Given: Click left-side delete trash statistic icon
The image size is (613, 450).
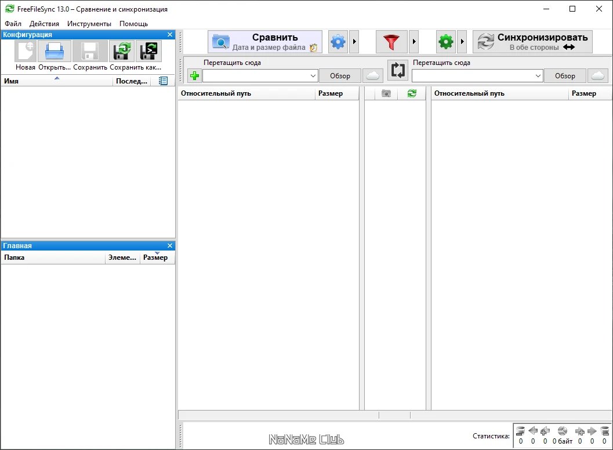Looking at the screenshot, I should [x=520, y=431].
